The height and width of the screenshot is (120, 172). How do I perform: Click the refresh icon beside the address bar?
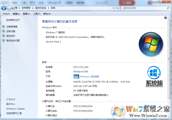[x=117, y=8]
